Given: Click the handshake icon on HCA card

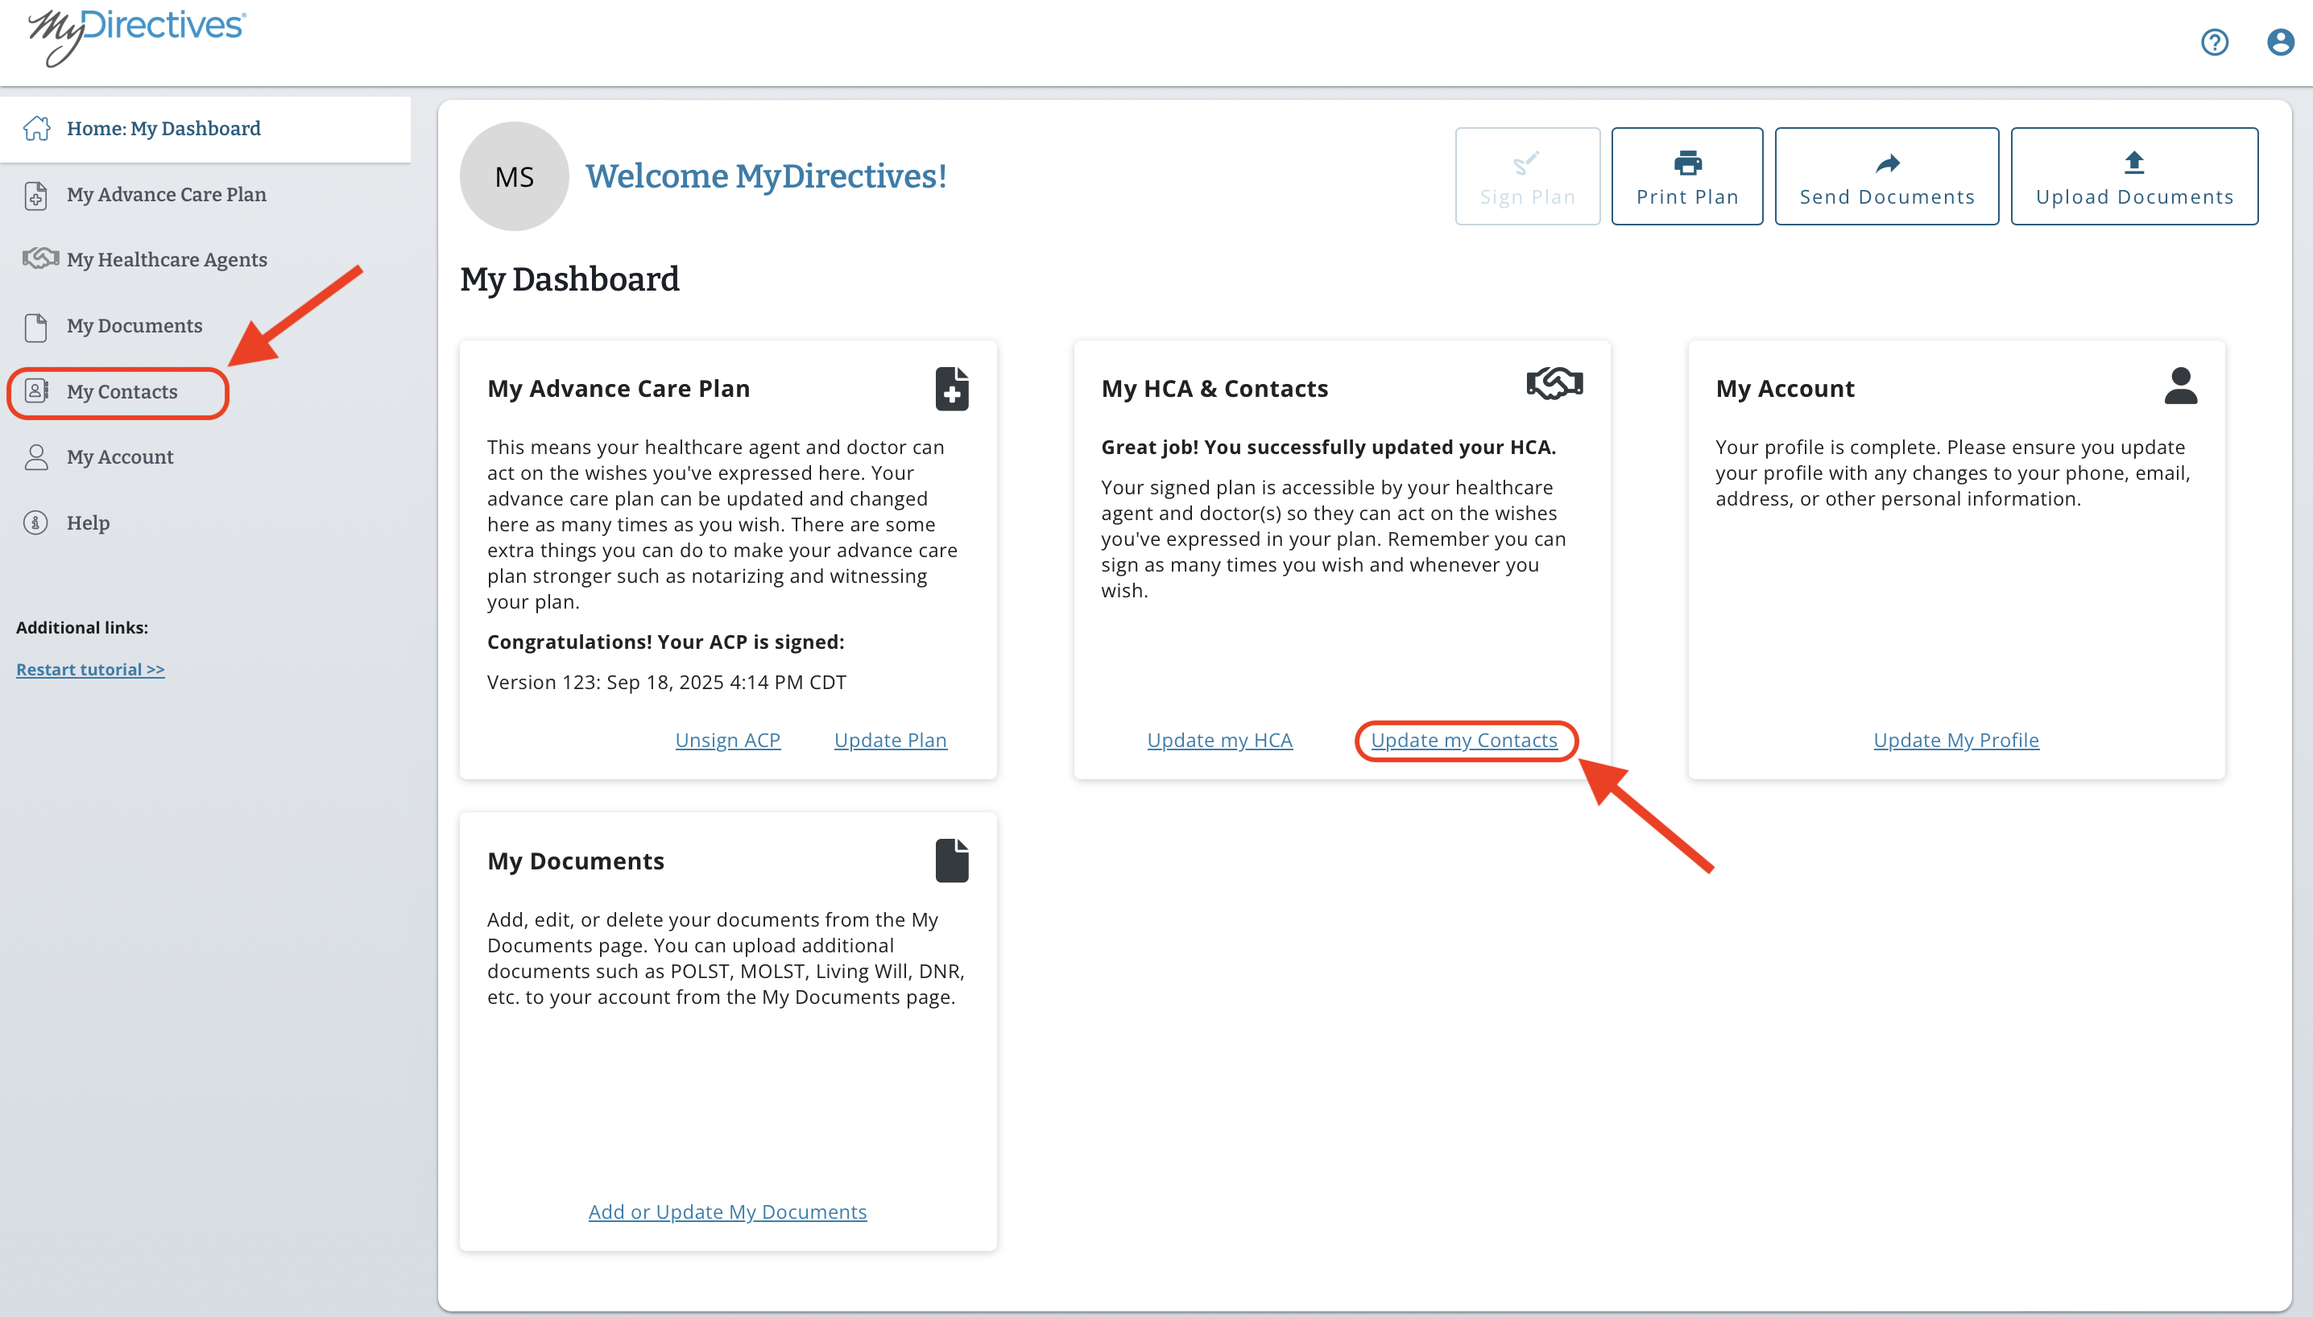Looking at the screenshot, I should click(x=1554, y=383).
